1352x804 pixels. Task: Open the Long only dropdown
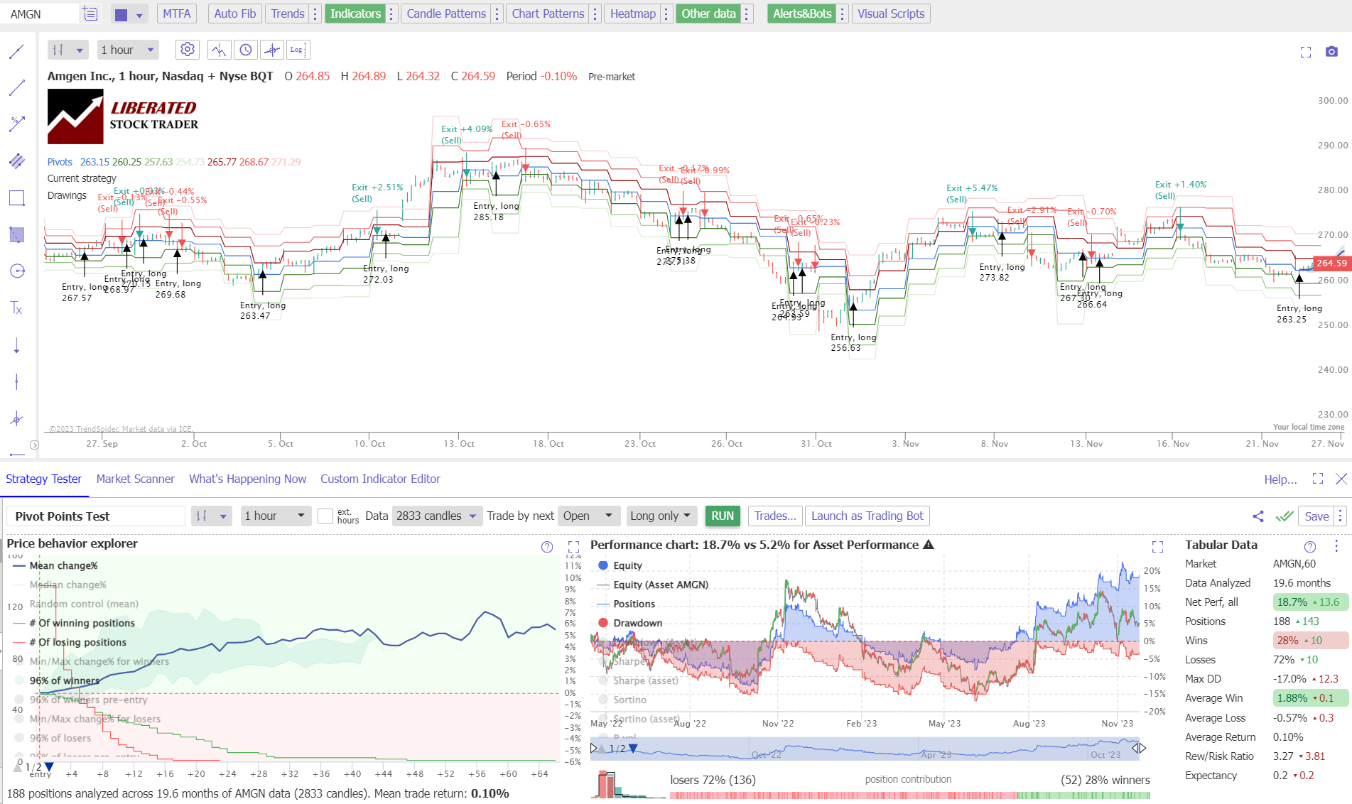click(x=660, y=516)
